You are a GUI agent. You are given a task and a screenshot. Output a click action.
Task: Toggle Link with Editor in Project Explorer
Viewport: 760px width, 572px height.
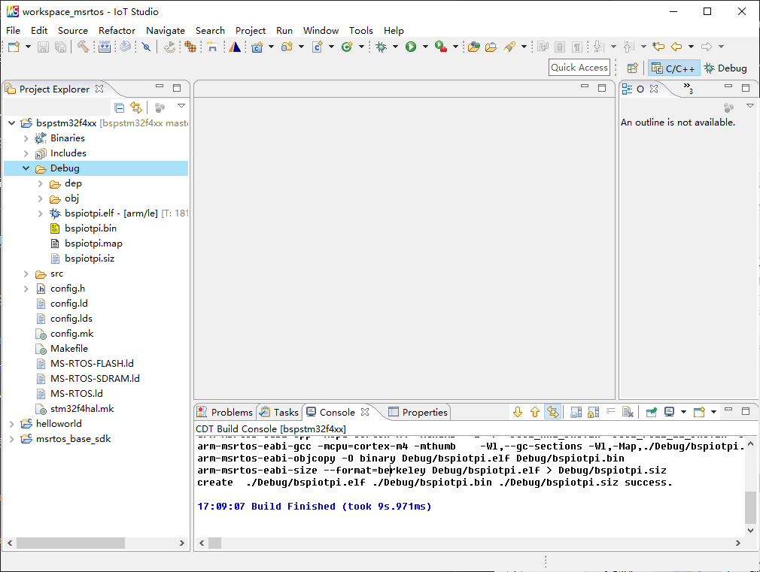coord(135,107)
